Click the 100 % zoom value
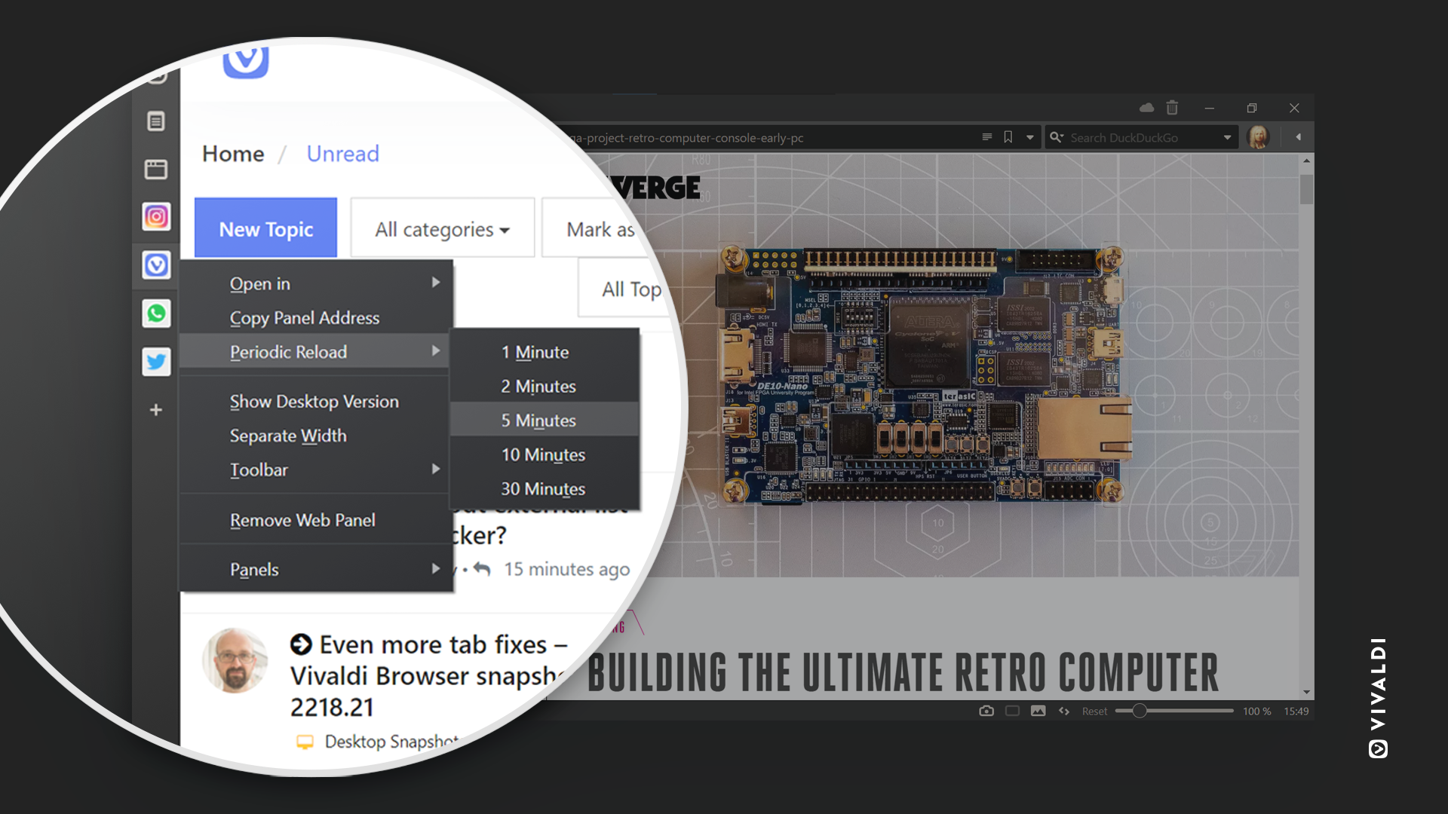The image size is (1448, 814). click(1256, 711)
